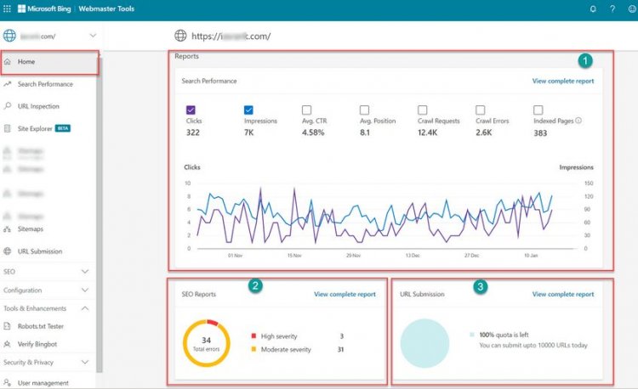Click the URL quota pie chart
The height and width of the screenshot is (389, 638).
(x=424, y=343)
